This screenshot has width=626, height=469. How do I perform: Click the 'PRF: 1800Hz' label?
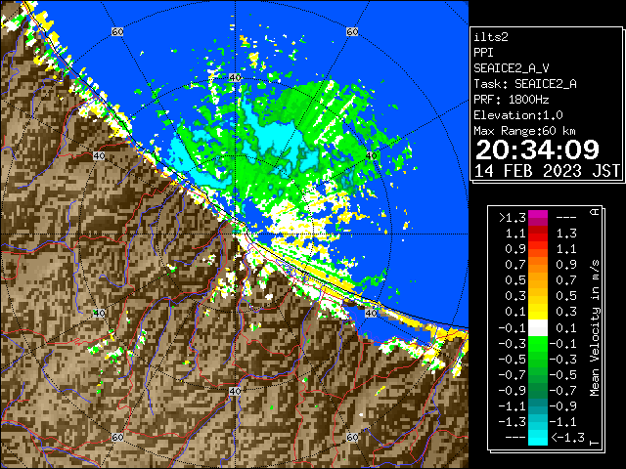click(x=511, y=100)
